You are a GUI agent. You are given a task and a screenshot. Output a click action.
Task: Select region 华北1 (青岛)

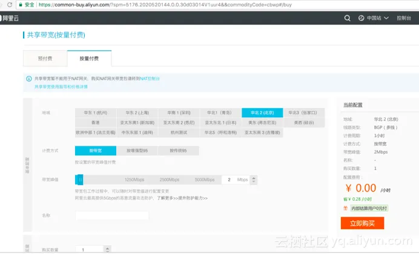point(221,112)
